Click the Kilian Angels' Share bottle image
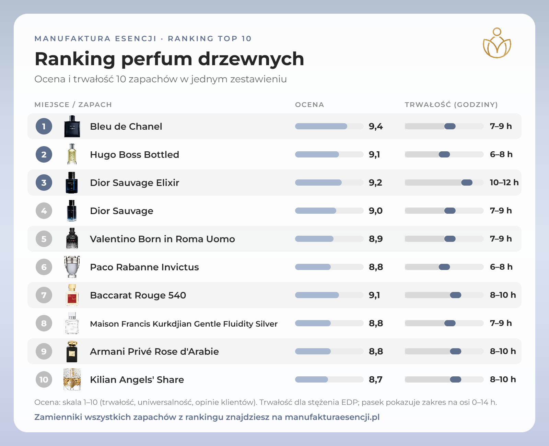Image resolution: width=549 pixels, height=446 pixels. pos(72,379)
